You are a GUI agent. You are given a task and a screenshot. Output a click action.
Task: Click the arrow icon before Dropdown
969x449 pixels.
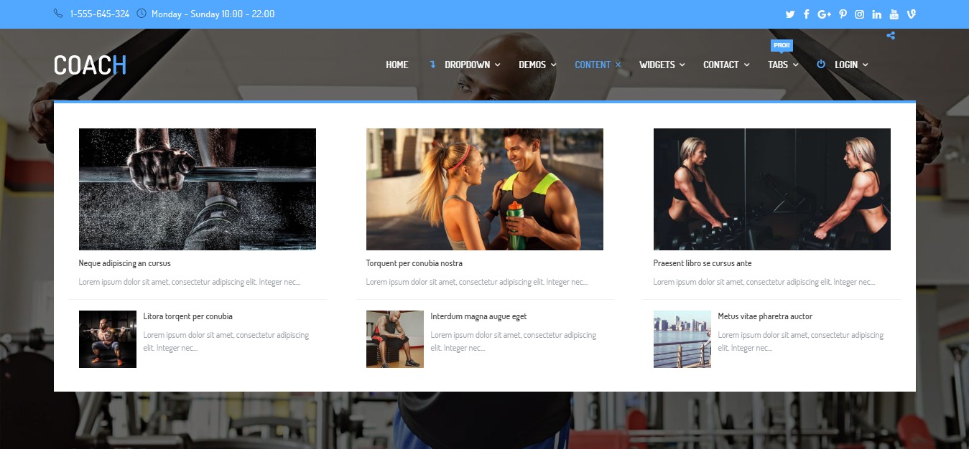point(432,65)
